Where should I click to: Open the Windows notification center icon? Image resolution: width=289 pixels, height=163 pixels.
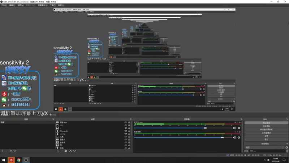(284, 160)
